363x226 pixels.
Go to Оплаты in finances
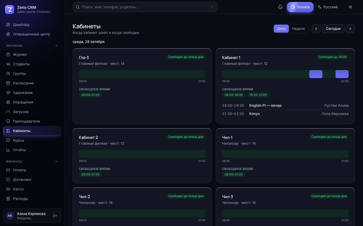pos(32,170)
